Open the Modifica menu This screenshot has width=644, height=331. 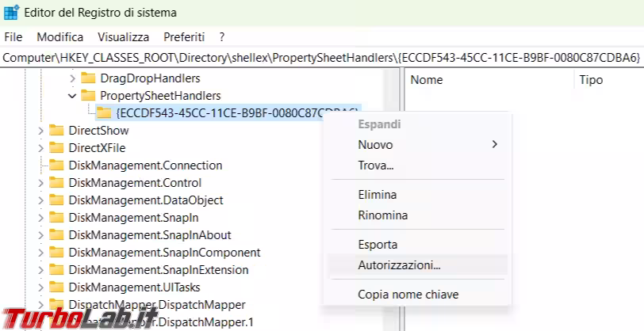[60, 37]
